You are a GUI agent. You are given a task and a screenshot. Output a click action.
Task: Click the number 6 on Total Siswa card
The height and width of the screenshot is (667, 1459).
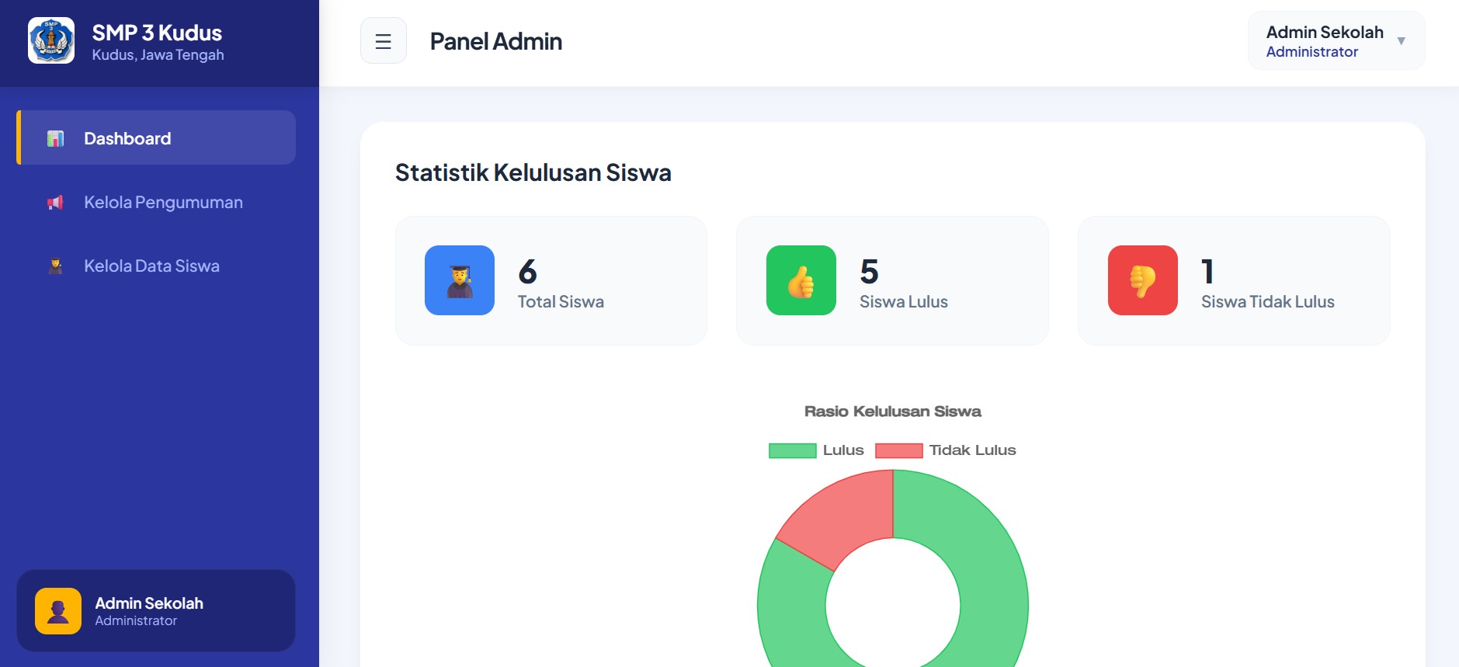click(528, 272)
